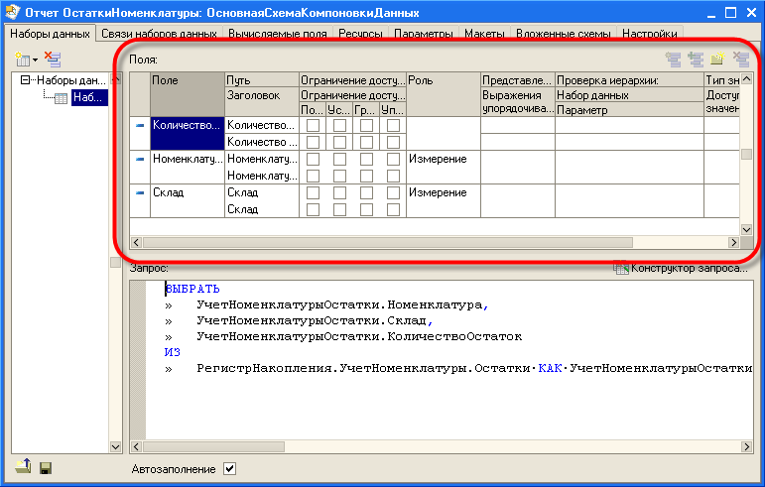Toggle the Автозаполнение checkbox
This screenshot has width=765, height=487.
[x=230, y=468]
